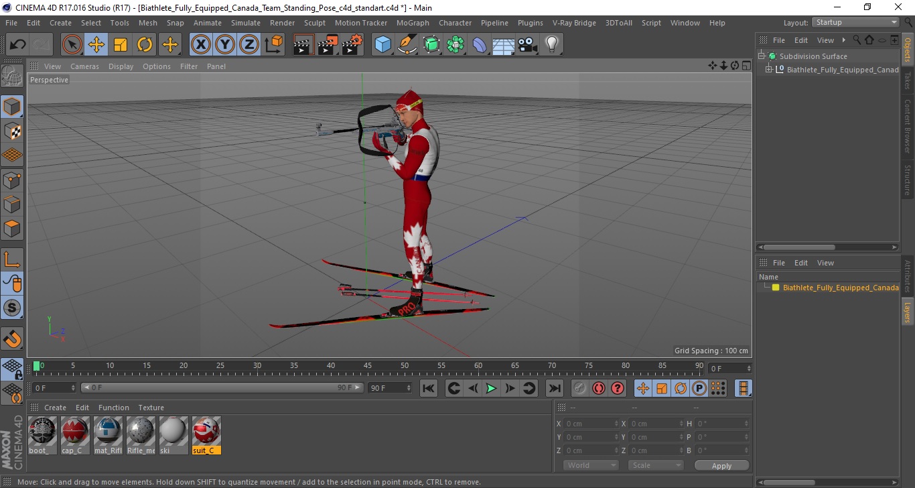The image size is (915, 488).
Task: Add Subdivision Surface generator icon
Action: click(432, 45)
